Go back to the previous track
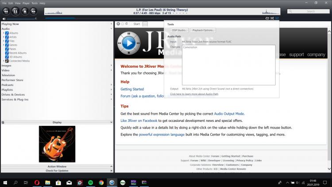The image size is (332, 187). [x=6, y=11]
